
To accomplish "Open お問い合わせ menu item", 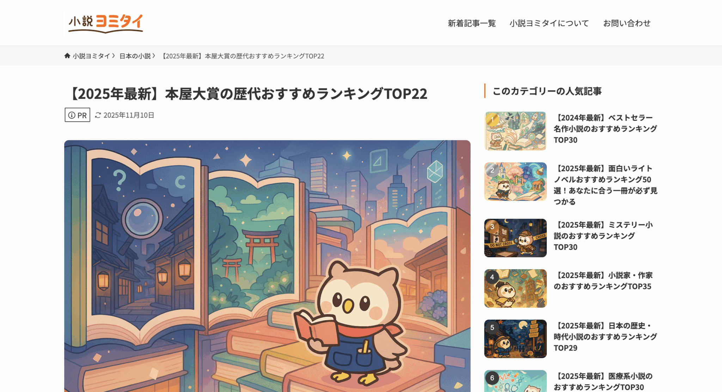I will click(627, 23).
